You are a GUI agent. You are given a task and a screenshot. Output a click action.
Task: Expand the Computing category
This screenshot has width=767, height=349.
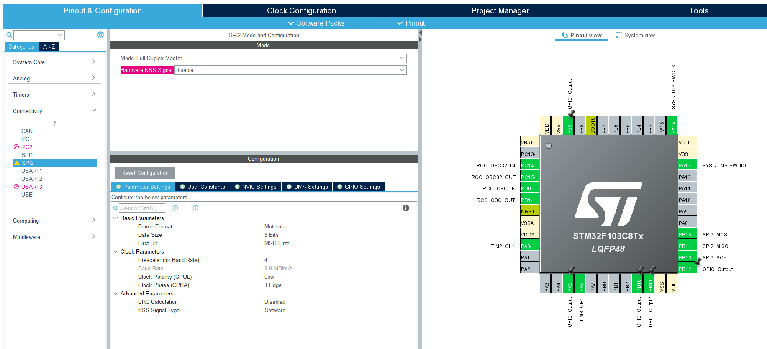click(54, 221)
